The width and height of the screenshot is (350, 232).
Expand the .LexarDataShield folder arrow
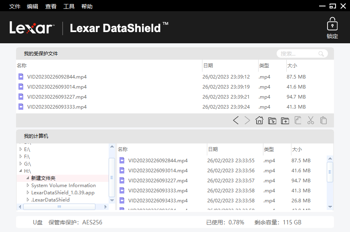pos(28,200)
